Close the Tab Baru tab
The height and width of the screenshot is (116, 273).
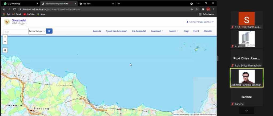113,4
